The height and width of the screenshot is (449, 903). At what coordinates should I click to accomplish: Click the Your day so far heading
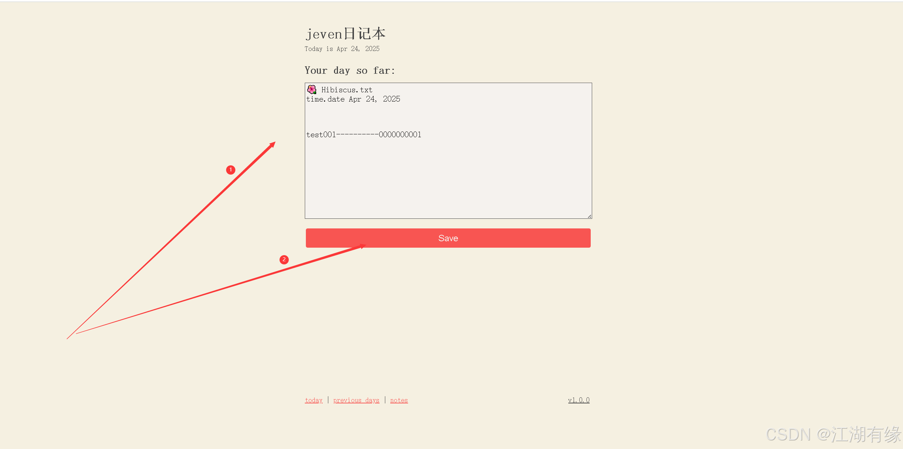pyautogui.click(x=350, y=71)
